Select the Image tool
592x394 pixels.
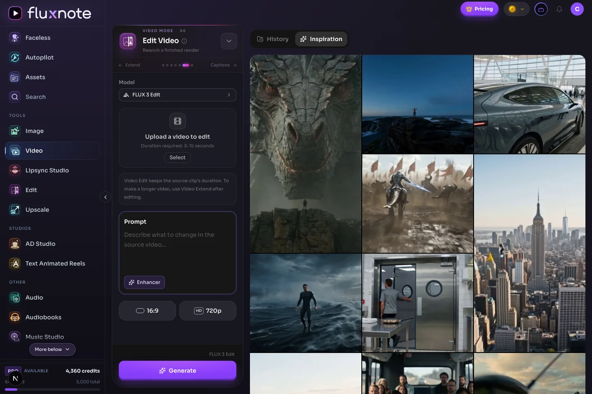[x=52, y=131]
